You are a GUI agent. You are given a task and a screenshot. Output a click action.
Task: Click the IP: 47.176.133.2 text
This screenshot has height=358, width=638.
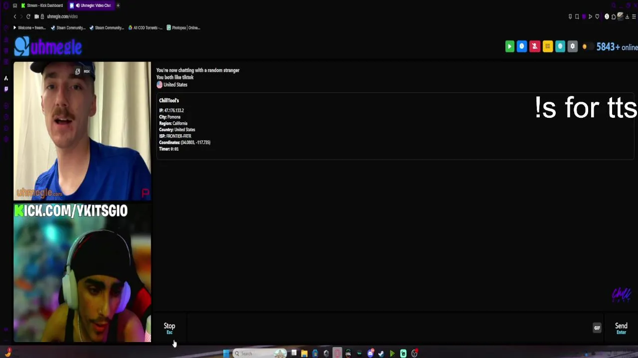tap(171, 110)
